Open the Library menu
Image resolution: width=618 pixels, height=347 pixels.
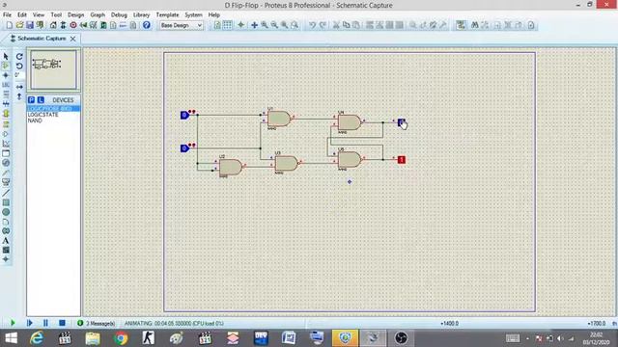(x=141, y=15)
